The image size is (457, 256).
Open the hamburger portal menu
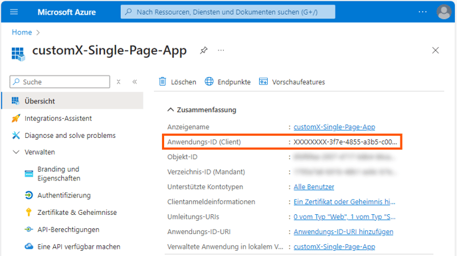(14, 12)
